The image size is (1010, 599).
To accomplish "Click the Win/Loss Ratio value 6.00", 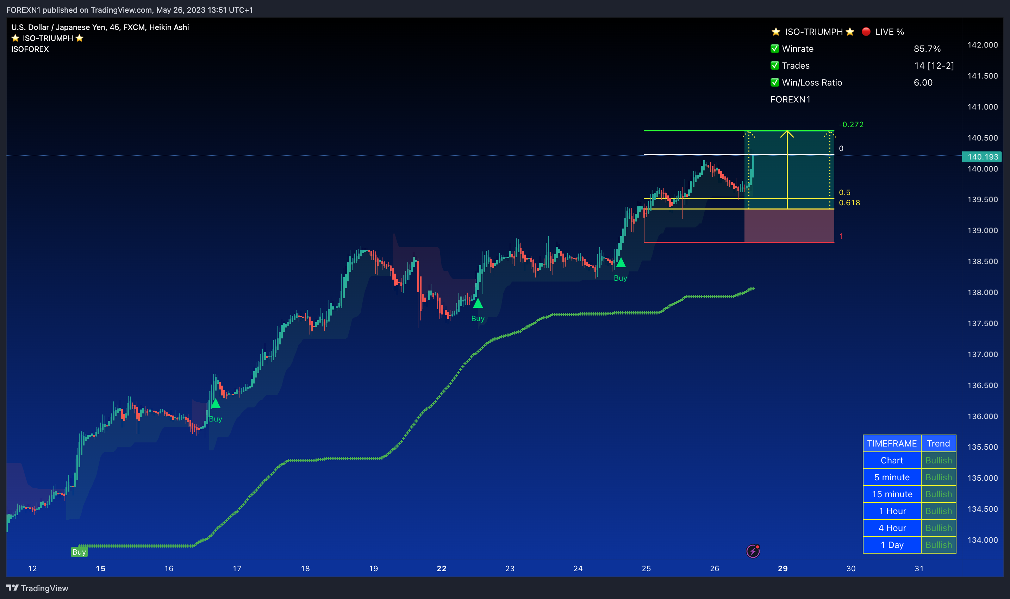I will (x=923, y=83).
